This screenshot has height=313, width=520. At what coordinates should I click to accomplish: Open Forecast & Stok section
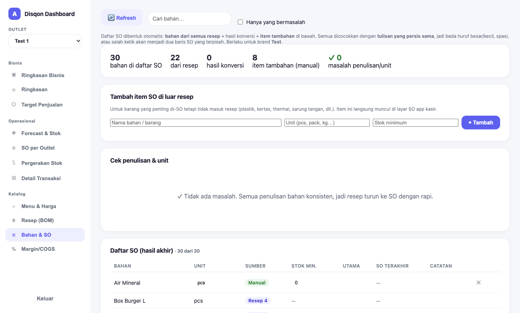45,133
